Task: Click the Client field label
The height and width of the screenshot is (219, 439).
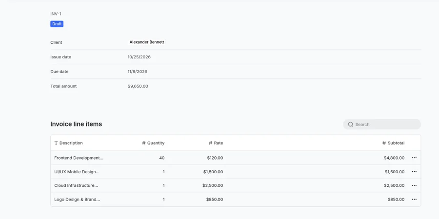Action: tap(56, 42)
